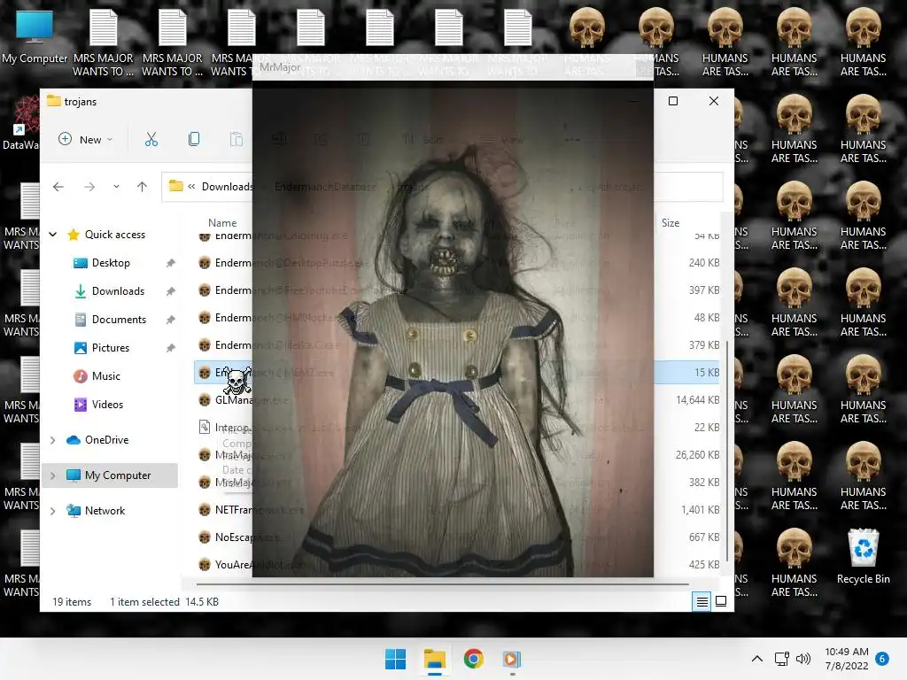This screenshot has width=907, height=680.
Task: Click the '19 items' status bar text
Action: click(72, 602)
